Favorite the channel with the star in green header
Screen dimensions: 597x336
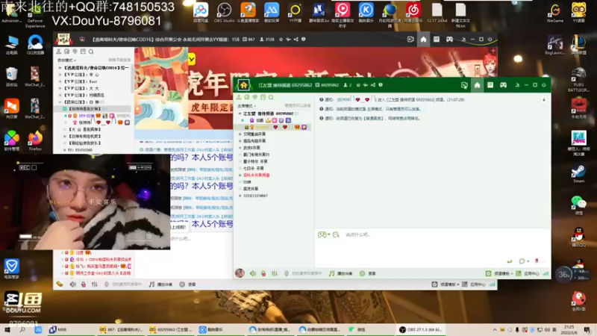[358, 85]
